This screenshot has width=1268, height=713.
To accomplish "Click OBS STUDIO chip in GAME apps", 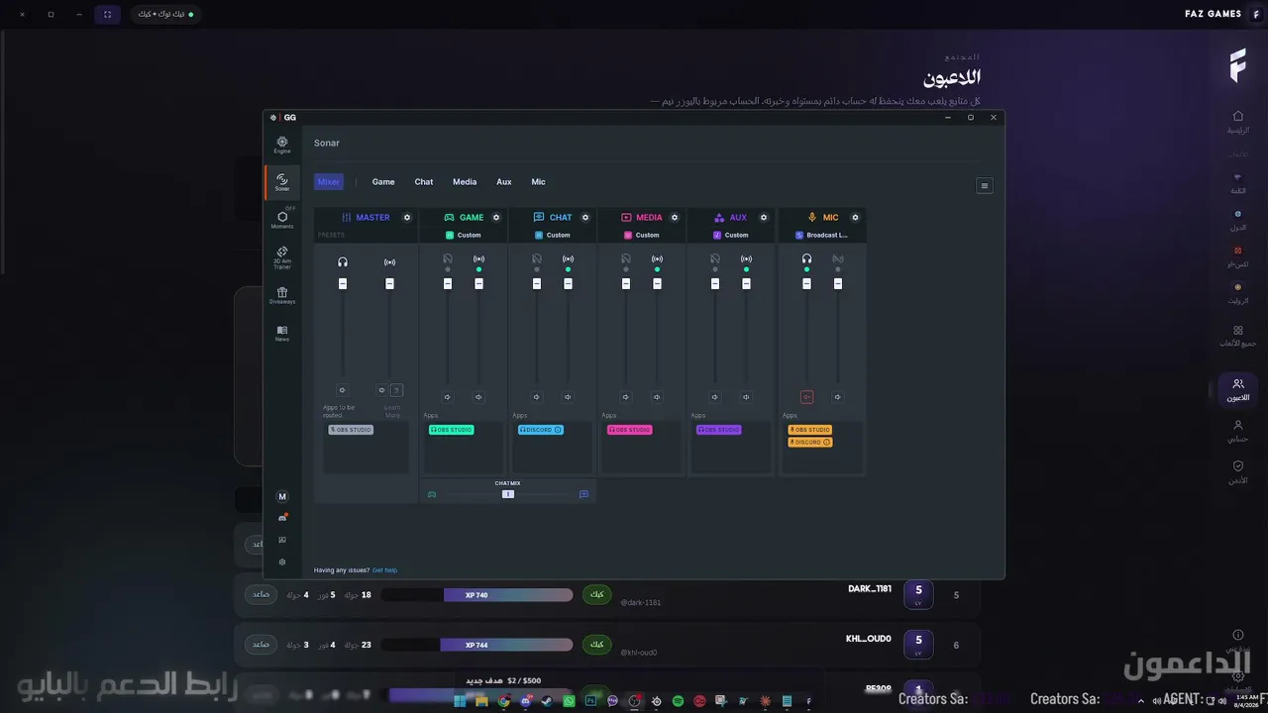I will 452,430.
